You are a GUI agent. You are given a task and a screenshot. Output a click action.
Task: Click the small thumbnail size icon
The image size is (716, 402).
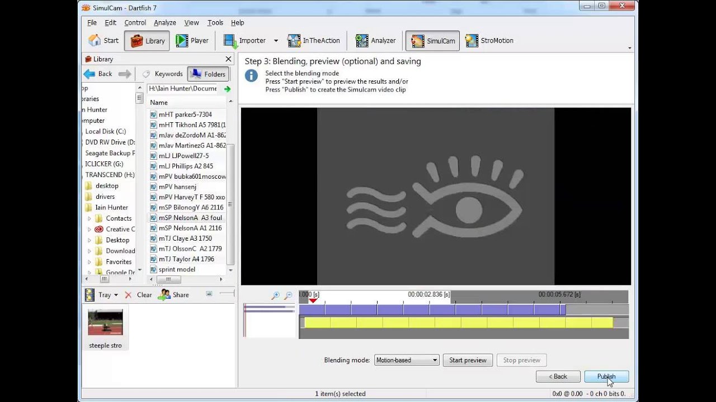(209, 294)
